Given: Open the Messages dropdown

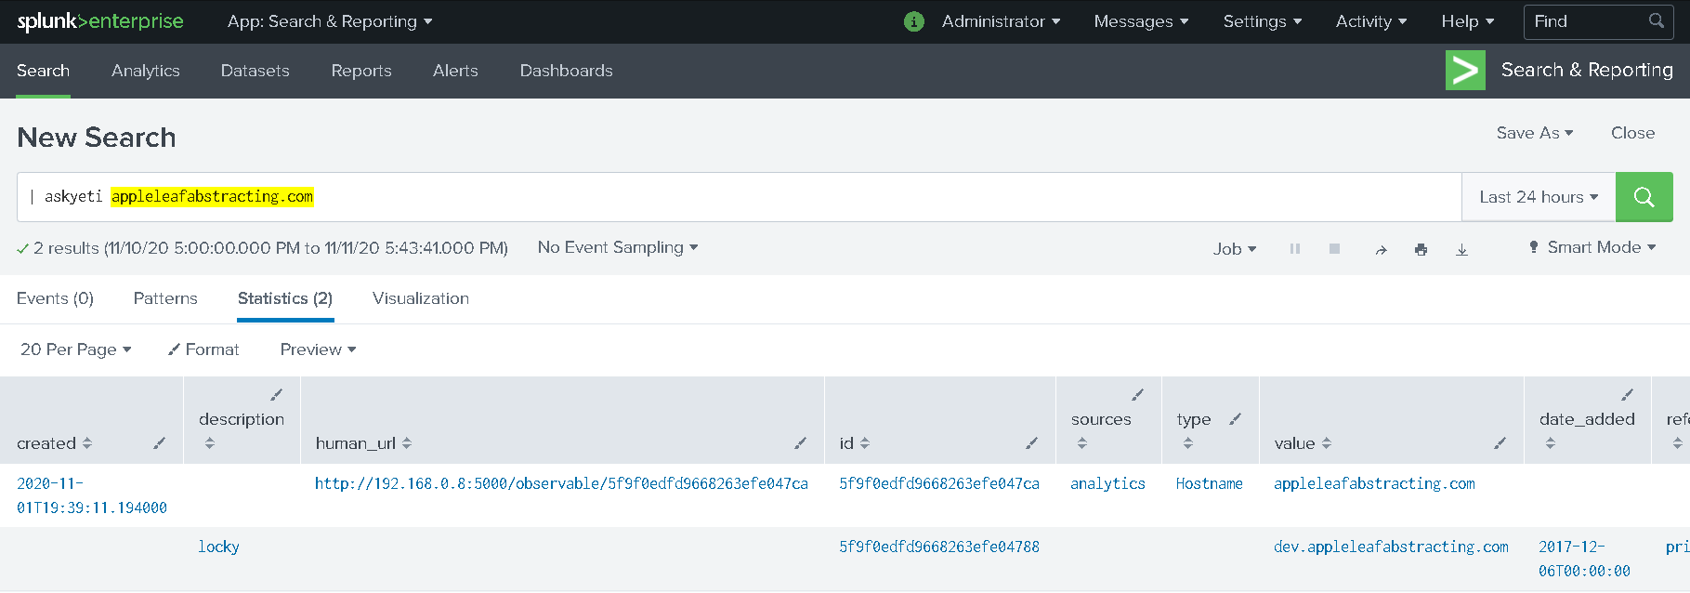Looking at the screenshot, I should click(1141, 21).
